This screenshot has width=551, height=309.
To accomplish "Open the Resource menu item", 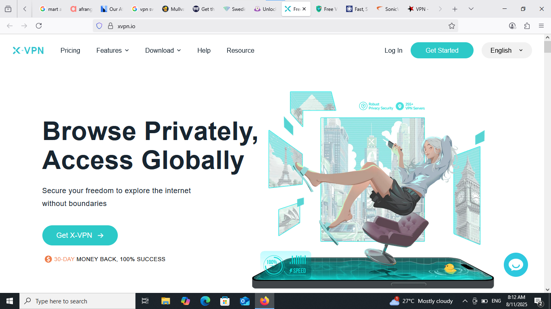I will coord(240,50).
